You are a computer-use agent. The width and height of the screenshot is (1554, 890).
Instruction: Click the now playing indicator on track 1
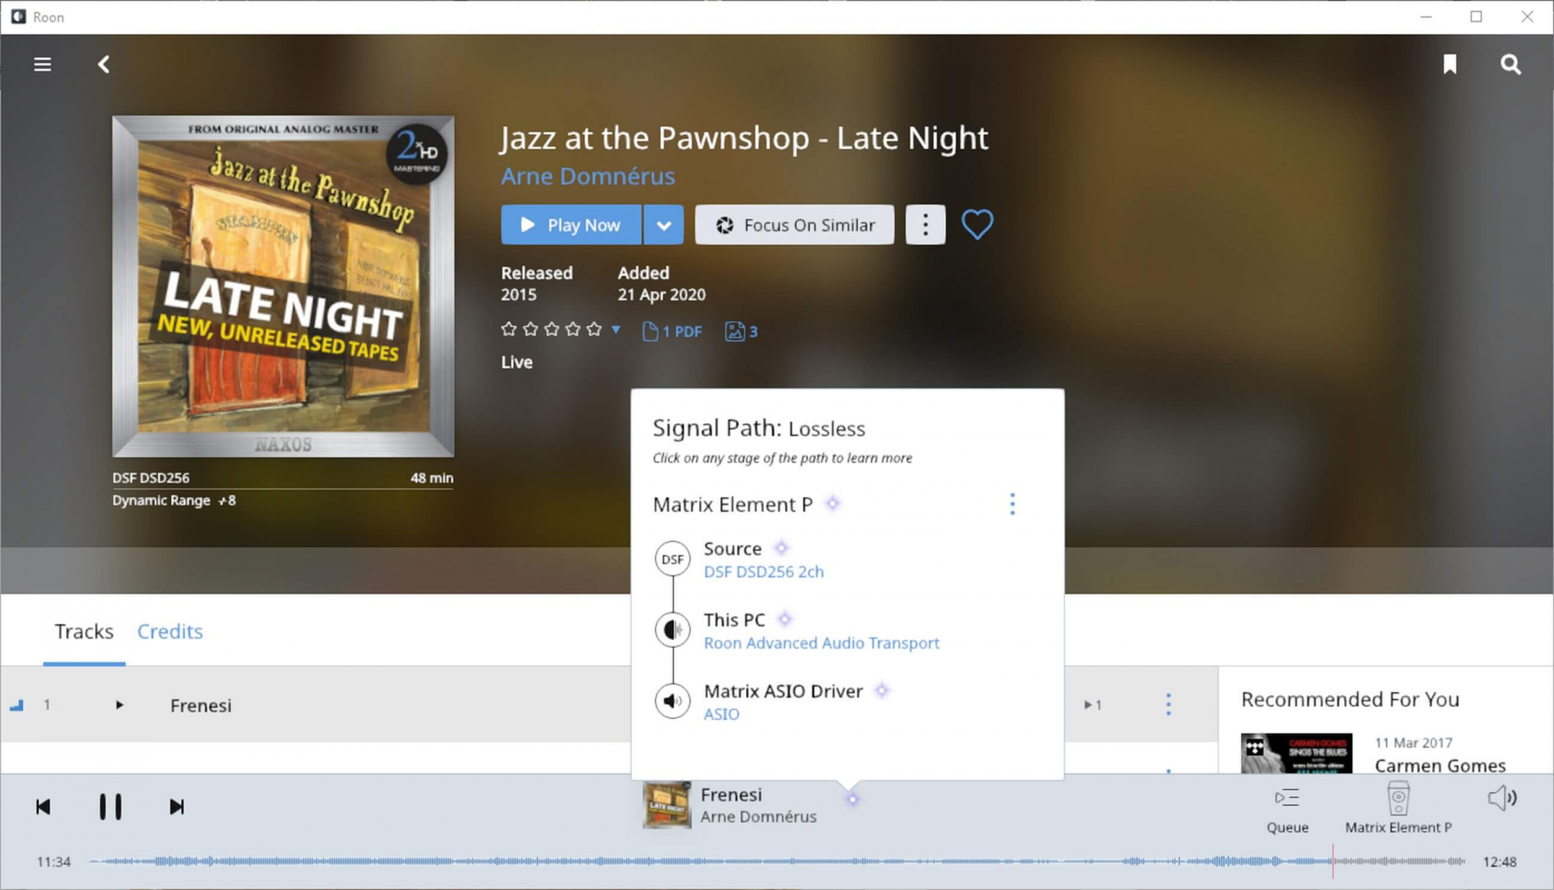tap(16, 705)
